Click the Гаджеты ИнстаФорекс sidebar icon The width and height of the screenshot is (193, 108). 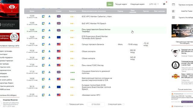coord(173,17)
